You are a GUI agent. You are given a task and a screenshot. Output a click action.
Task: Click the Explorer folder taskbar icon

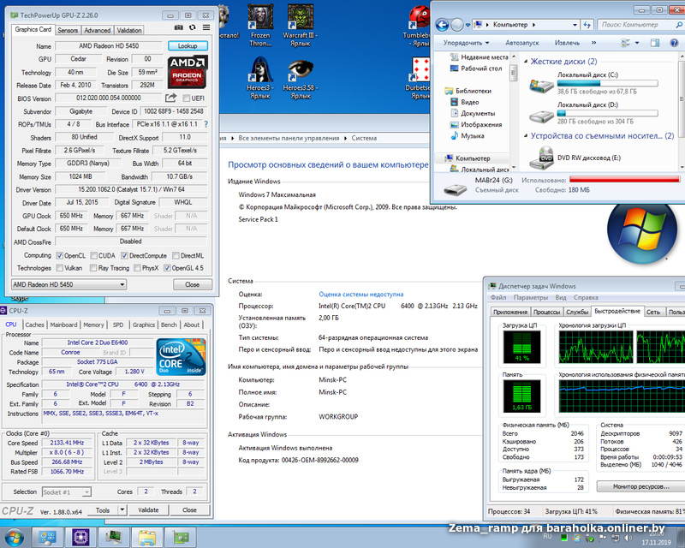pos(147,538)
